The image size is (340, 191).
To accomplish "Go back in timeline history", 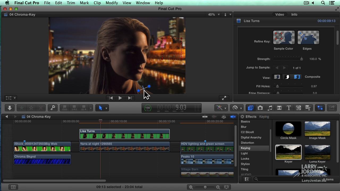I will click(7, 117).
